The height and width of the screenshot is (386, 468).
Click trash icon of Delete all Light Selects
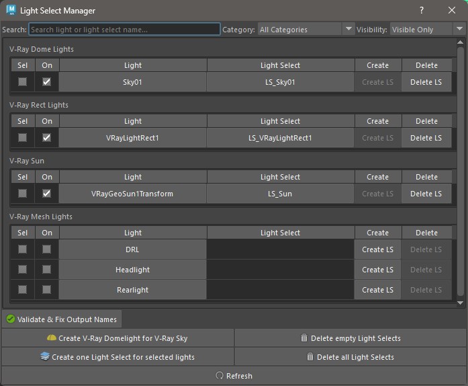[310, 356]
